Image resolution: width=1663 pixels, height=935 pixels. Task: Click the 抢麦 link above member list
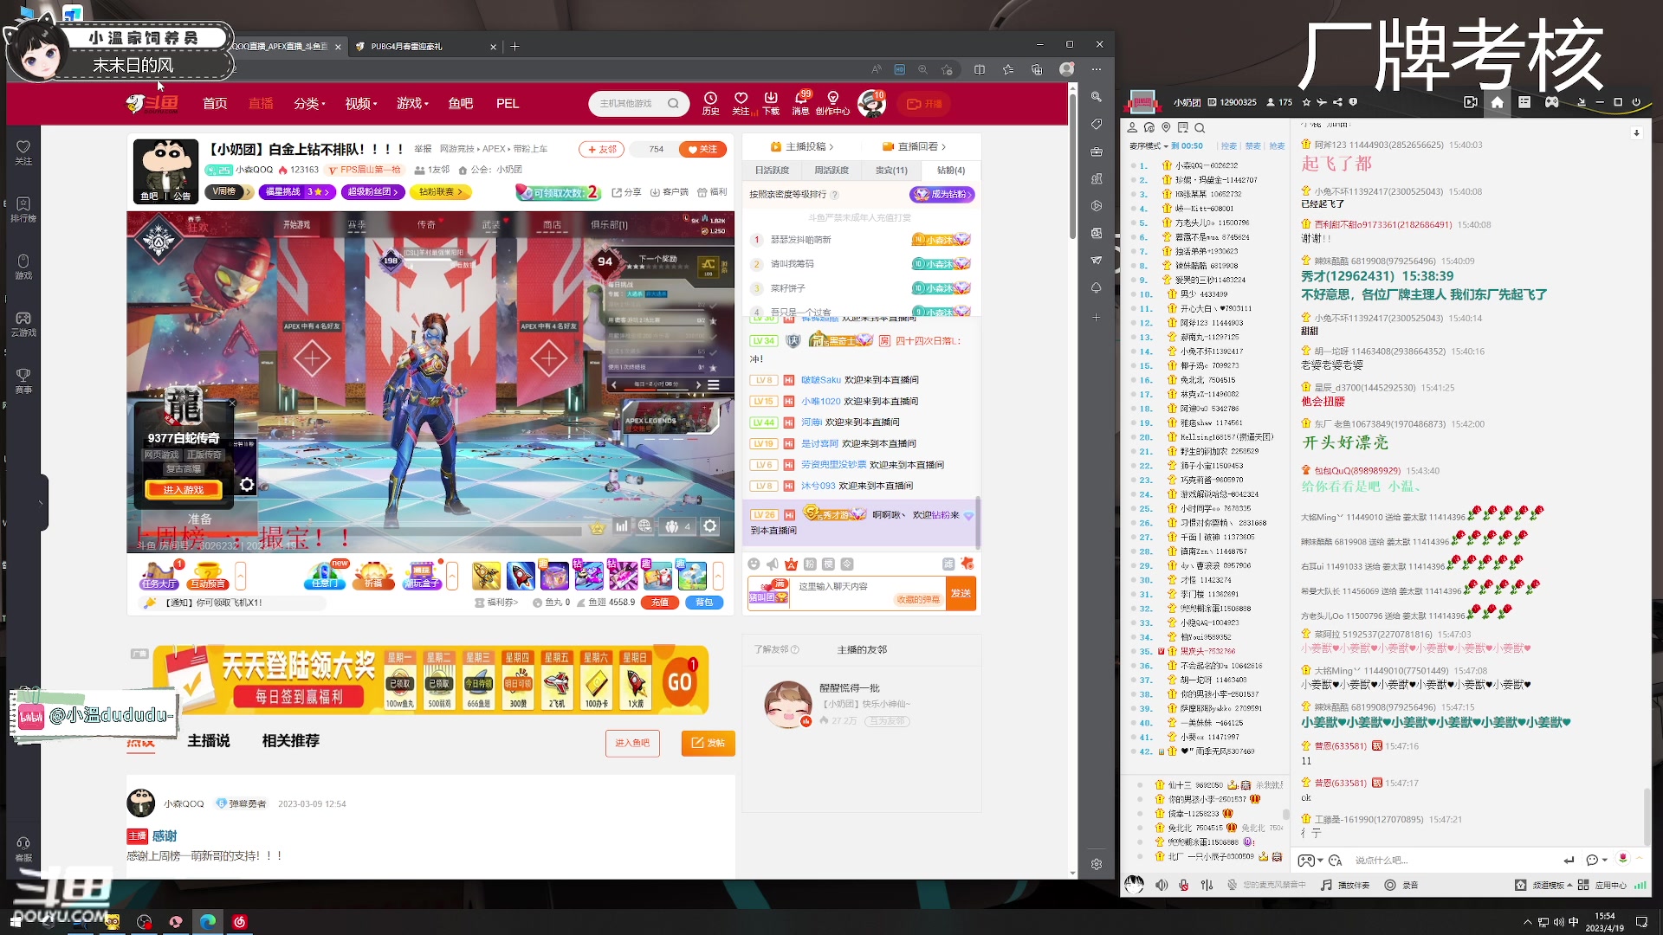(x=1277, y=146)
